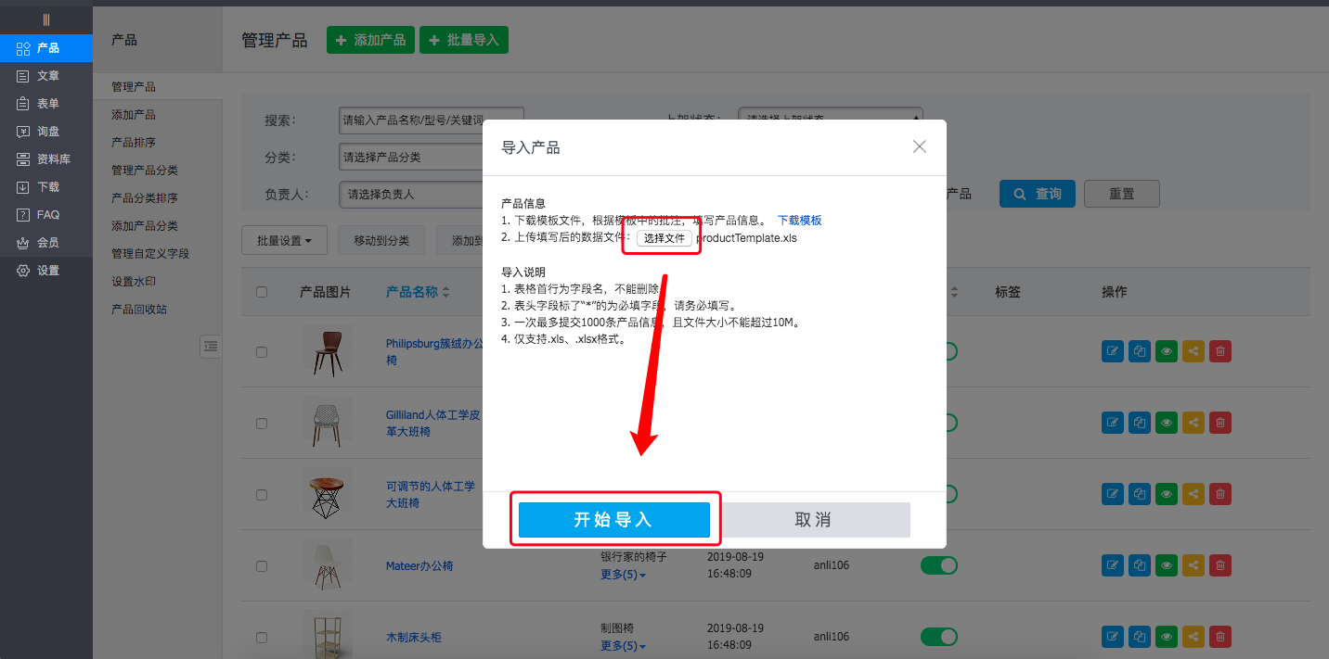
Task: Close the 导入产品 dialog with the X
Action: (919, 146)
